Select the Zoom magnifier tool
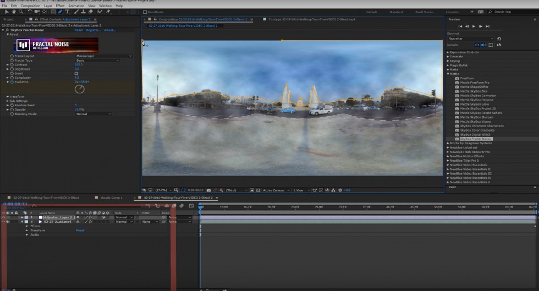 click(21, 12)
